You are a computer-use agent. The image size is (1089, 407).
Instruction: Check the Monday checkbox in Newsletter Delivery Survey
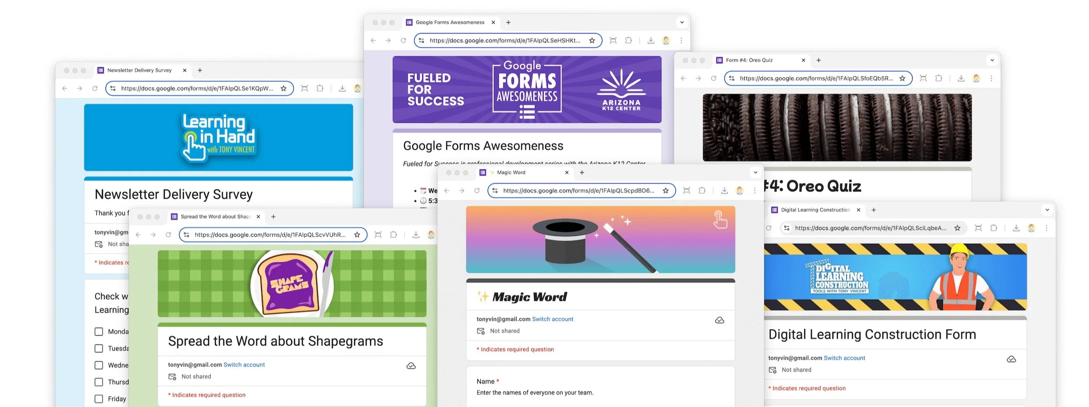(x=99, y=332)
